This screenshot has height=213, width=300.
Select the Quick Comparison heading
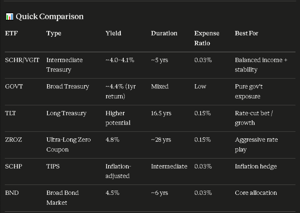click(x=50, y=17)
